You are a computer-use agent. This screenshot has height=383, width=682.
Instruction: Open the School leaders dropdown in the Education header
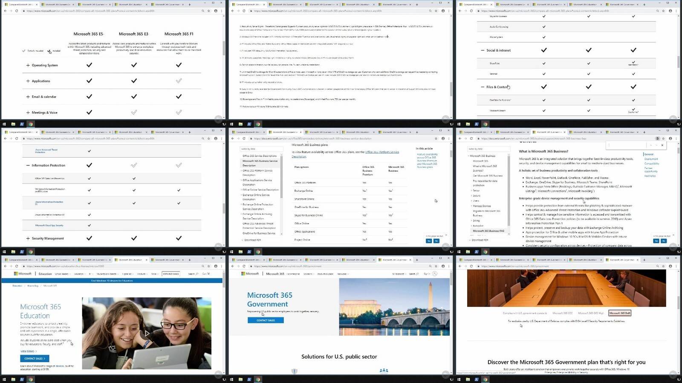click(x=62, y=274)
